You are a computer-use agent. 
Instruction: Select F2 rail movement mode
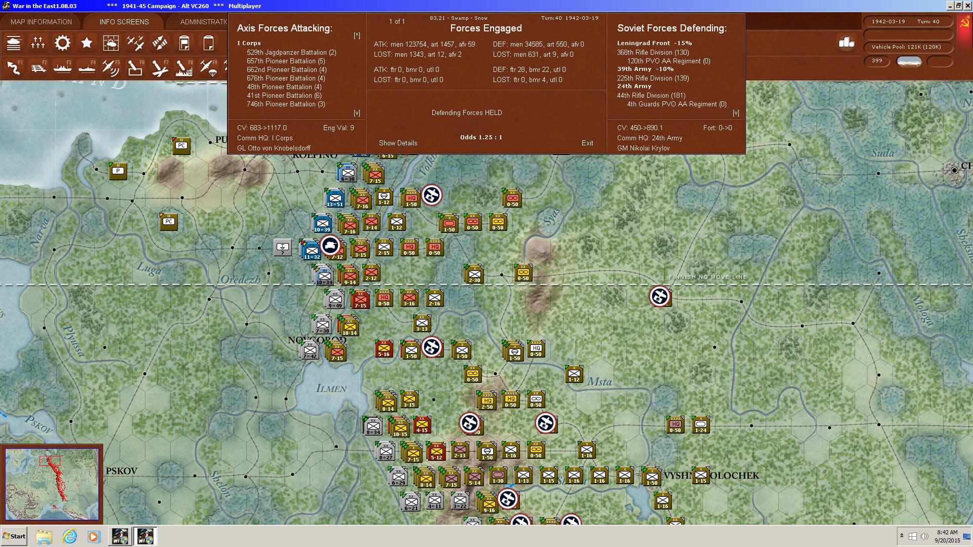tap(39, 67)
